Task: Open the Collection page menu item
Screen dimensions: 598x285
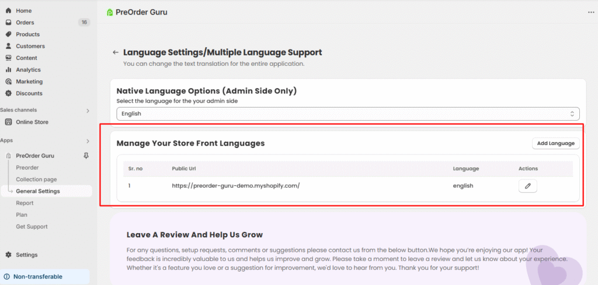Action: 36,180
